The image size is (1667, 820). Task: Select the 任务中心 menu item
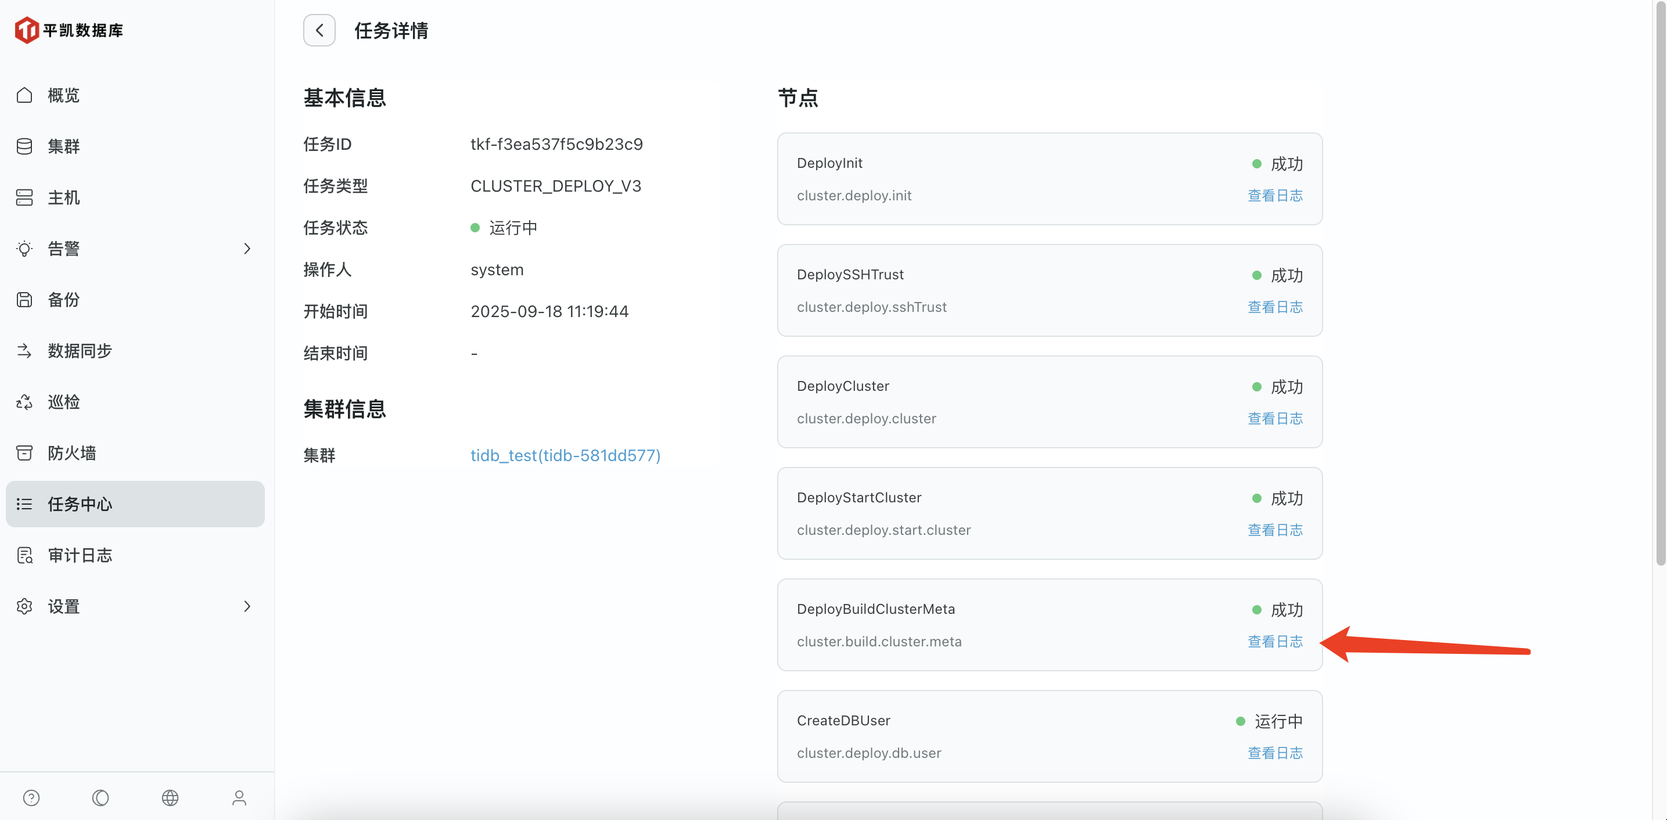click(x=80, y=503)
